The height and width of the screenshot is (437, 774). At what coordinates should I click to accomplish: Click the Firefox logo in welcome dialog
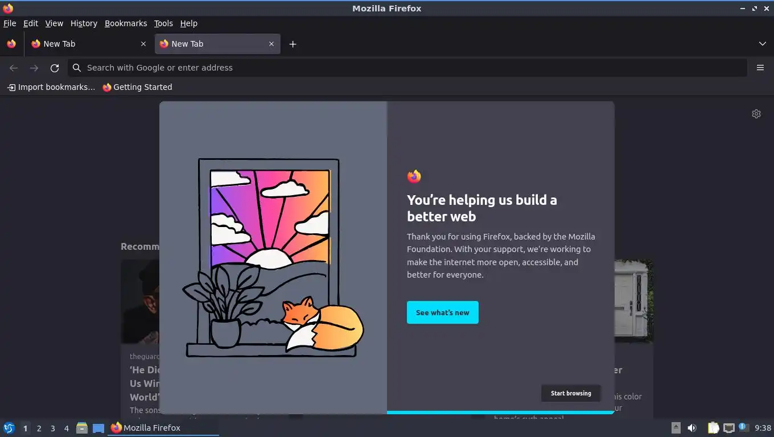coord(414,176)
